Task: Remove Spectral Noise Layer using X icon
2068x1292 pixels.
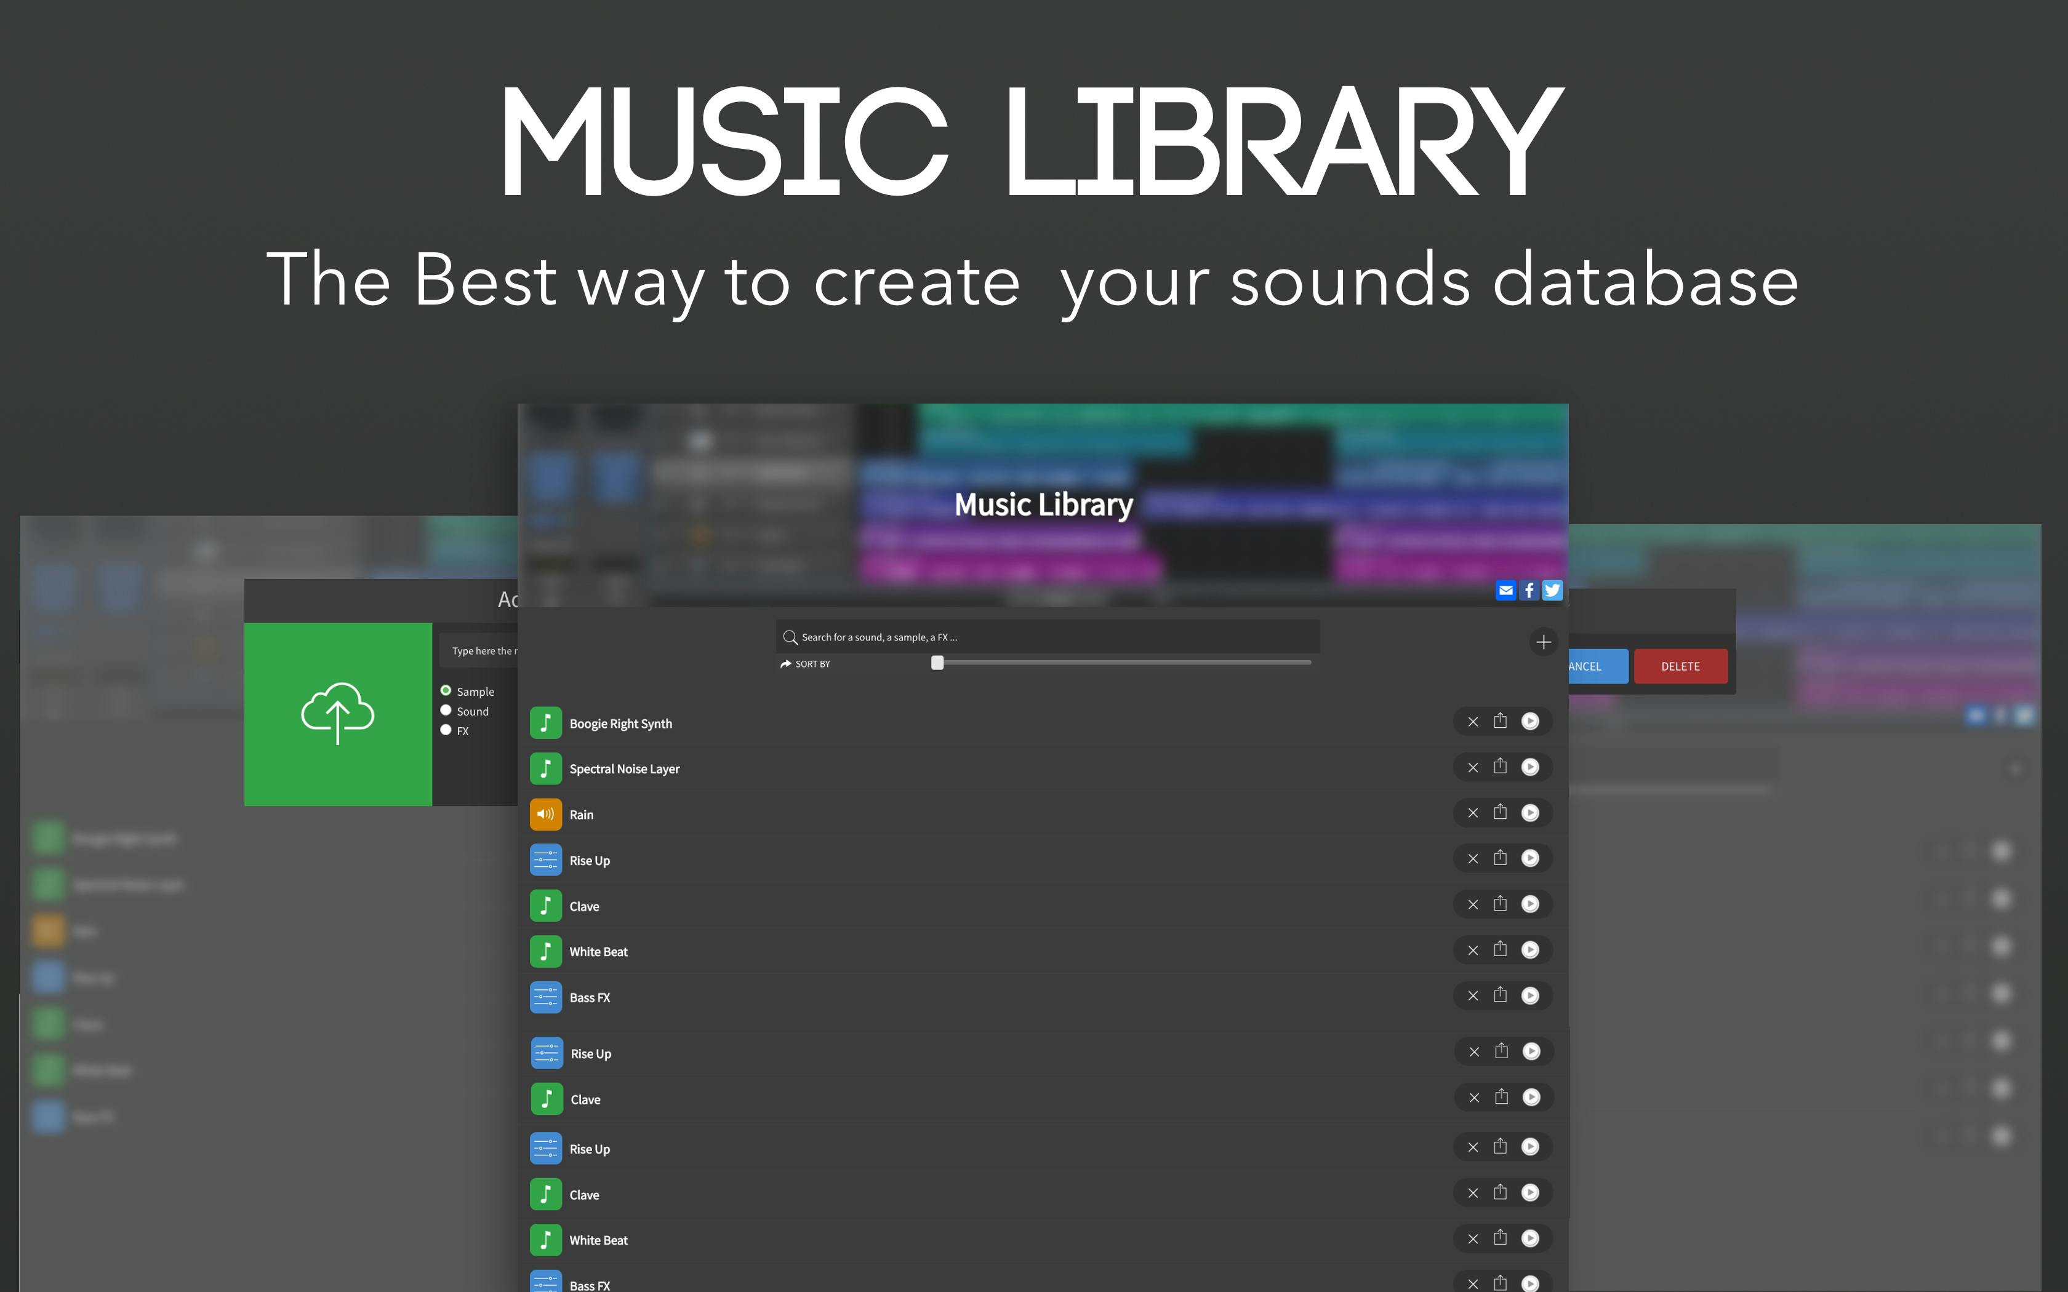Action: 1472,767
